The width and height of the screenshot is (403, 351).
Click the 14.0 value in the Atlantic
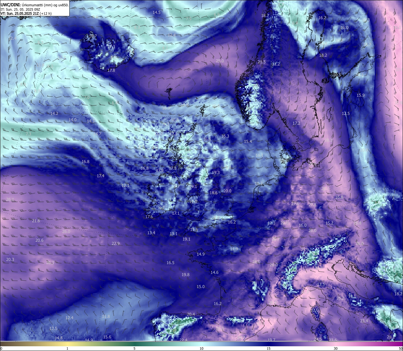click(72, 120)
